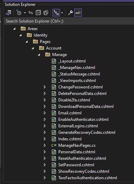Screen dimensions: 134x184
Task: Open the file nesting dropdown arrow
Action: (62, 13)
